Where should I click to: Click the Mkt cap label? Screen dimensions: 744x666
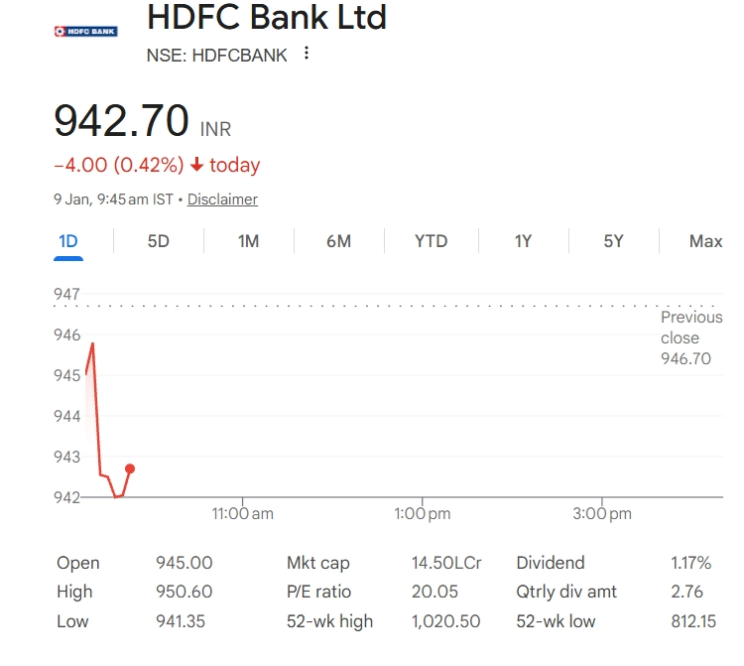(316, 563)
